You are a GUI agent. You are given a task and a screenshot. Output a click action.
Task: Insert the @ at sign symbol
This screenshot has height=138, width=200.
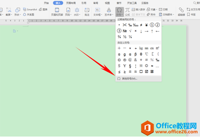tap(130, 60)
